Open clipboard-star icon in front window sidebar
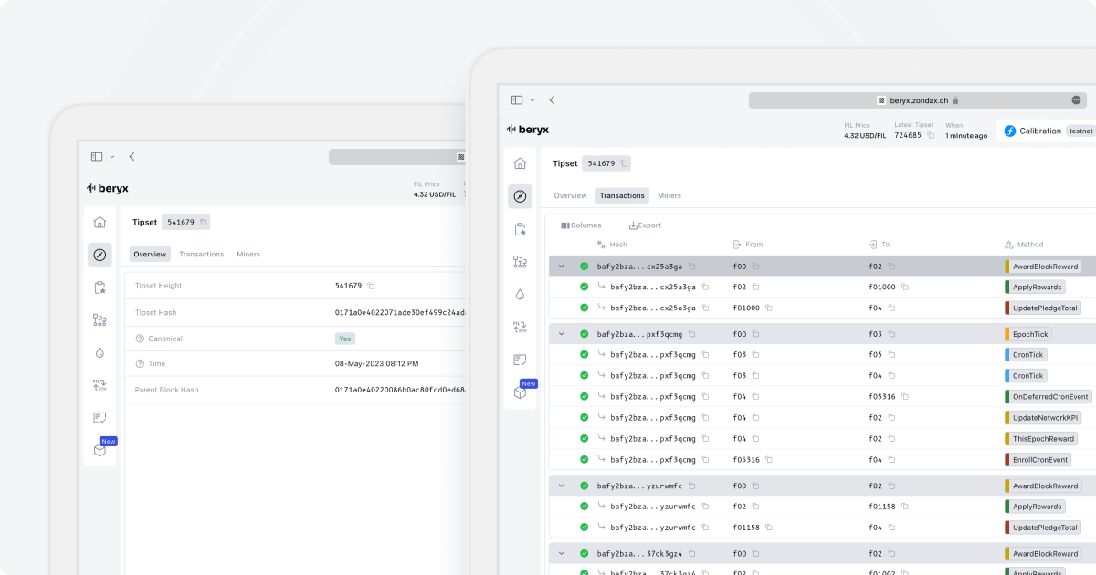The width and height of the screenshot is (1096, 575). pos(520,229)
